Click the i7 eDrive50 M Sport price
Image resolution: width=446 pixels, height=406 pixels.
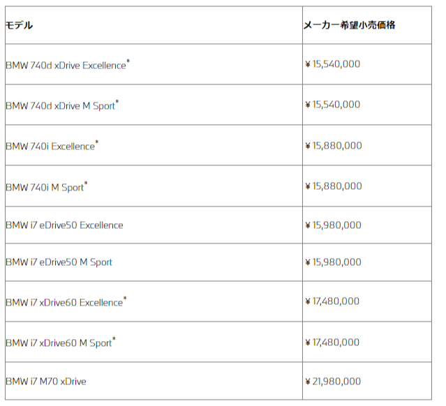[x=334, y=262]
